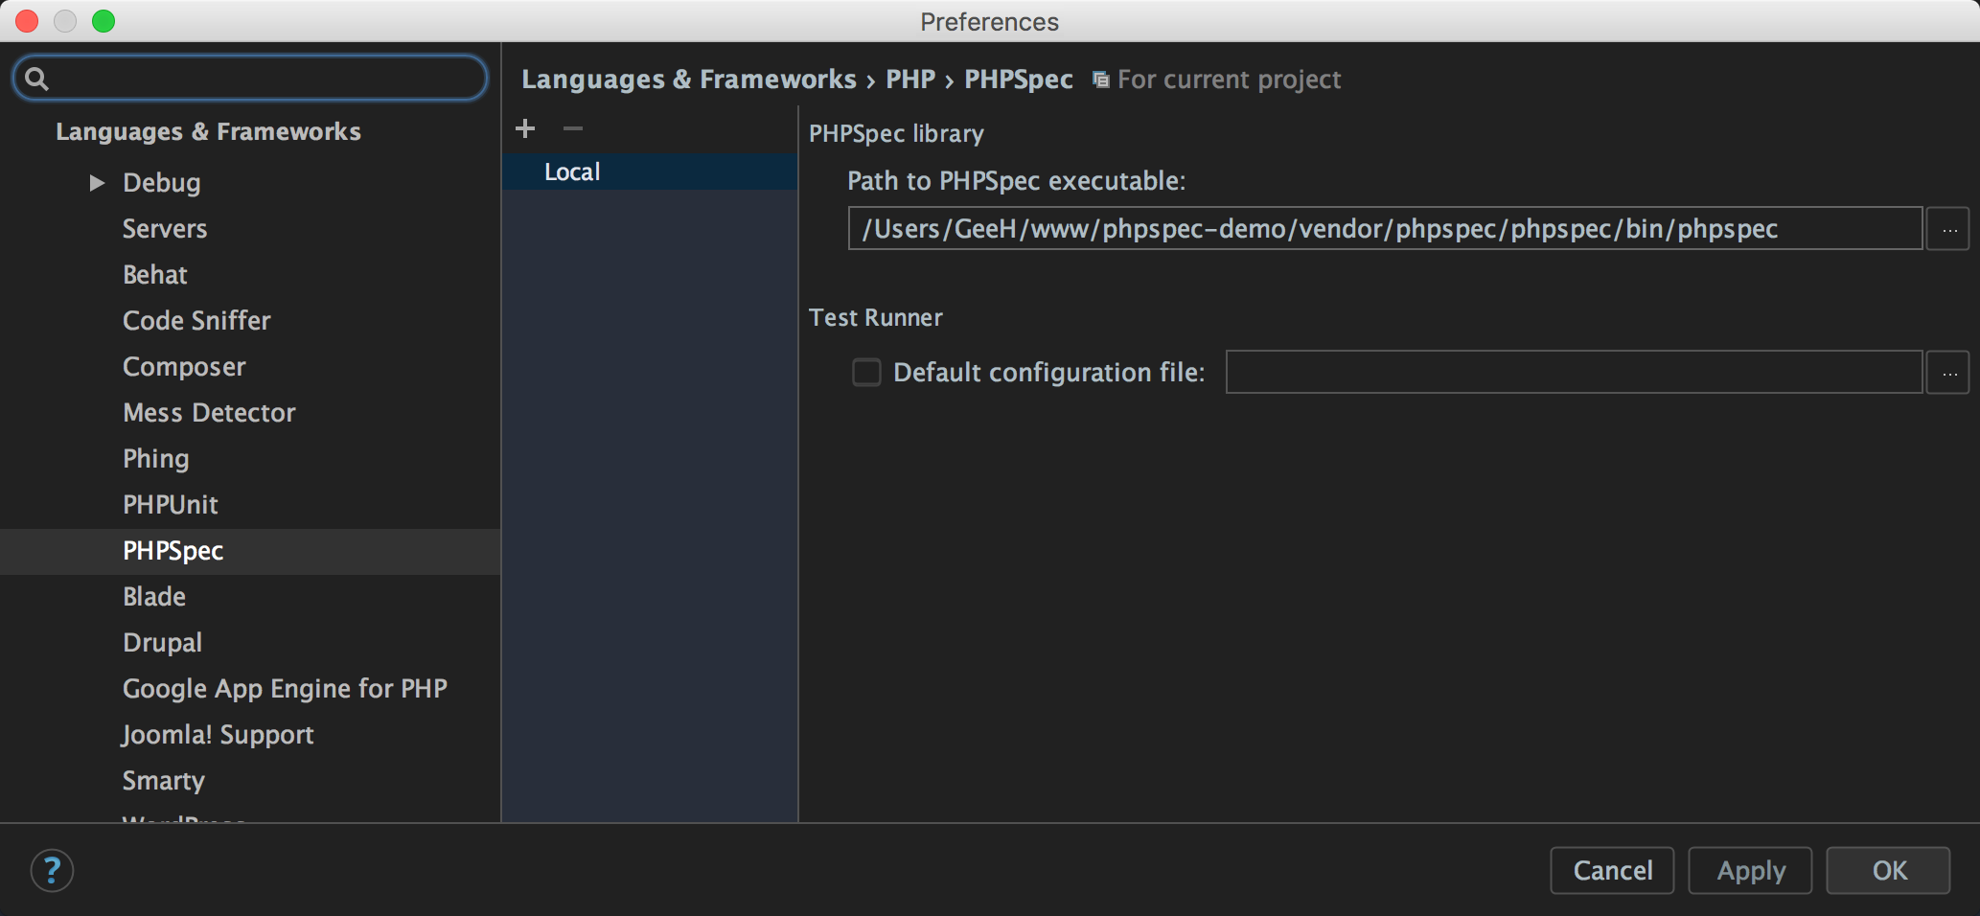Open Behat settings page
1980x916 pixels.
point(154,274)
